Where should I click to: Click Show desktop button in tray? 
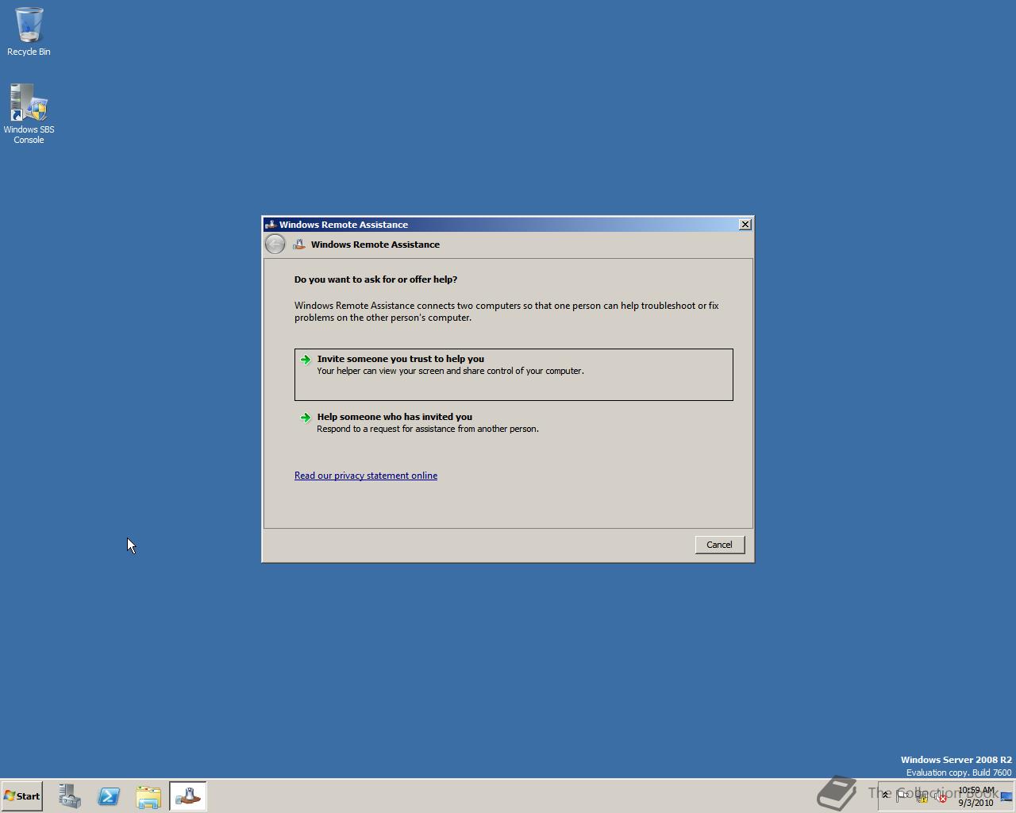point(1006,796)
